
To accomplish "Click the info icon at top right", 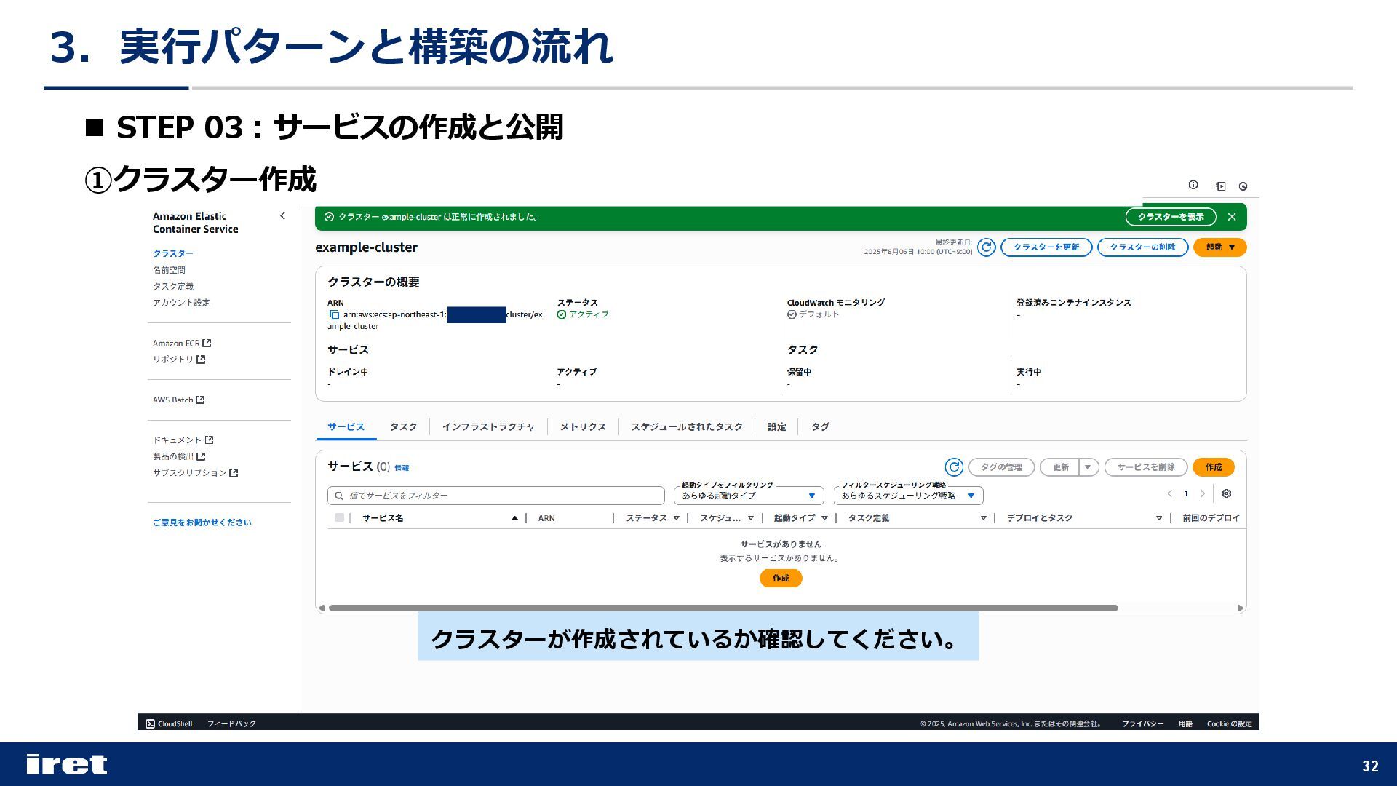I will click(x=1193, y=185).
